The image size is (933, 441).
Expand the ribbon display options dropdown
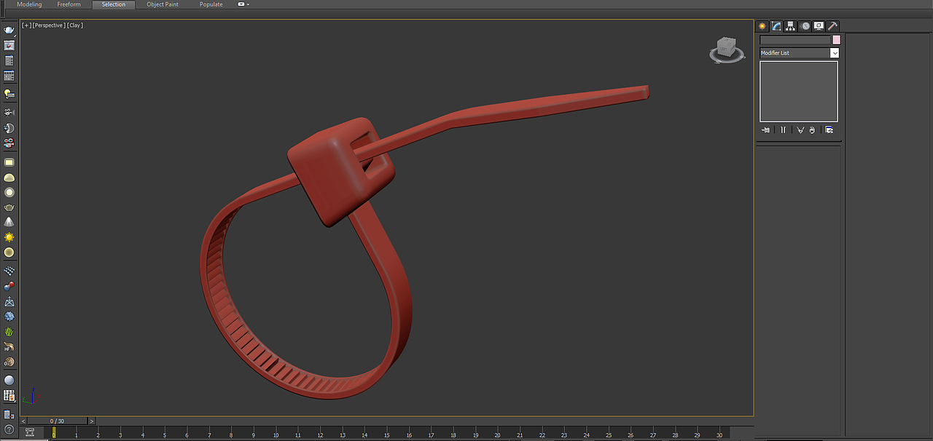click(243, 4)
